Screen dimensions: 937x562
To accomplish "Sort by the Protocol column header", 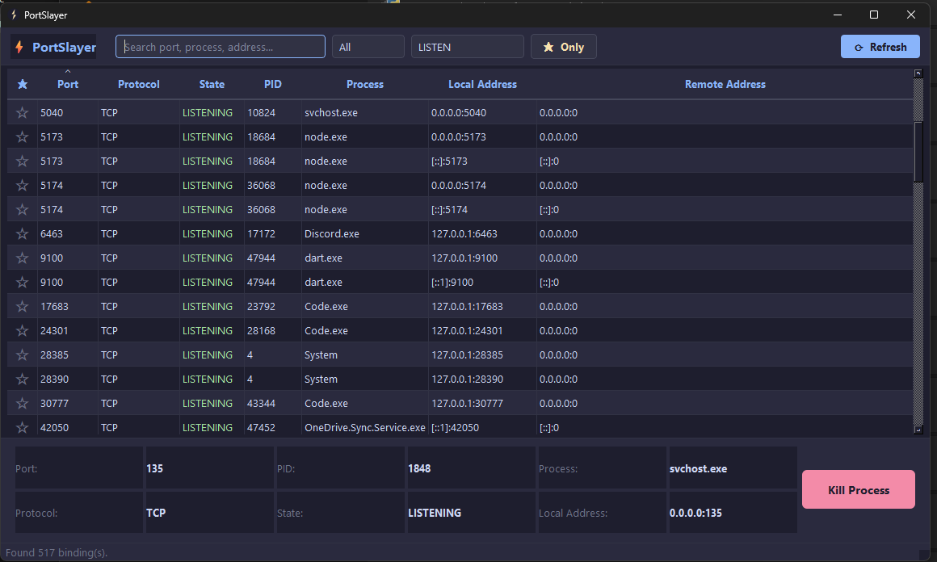I will pos(139,84).
